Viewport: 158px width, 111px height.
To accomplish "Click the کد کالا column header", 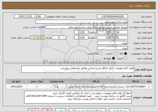I will pos(136,82).
